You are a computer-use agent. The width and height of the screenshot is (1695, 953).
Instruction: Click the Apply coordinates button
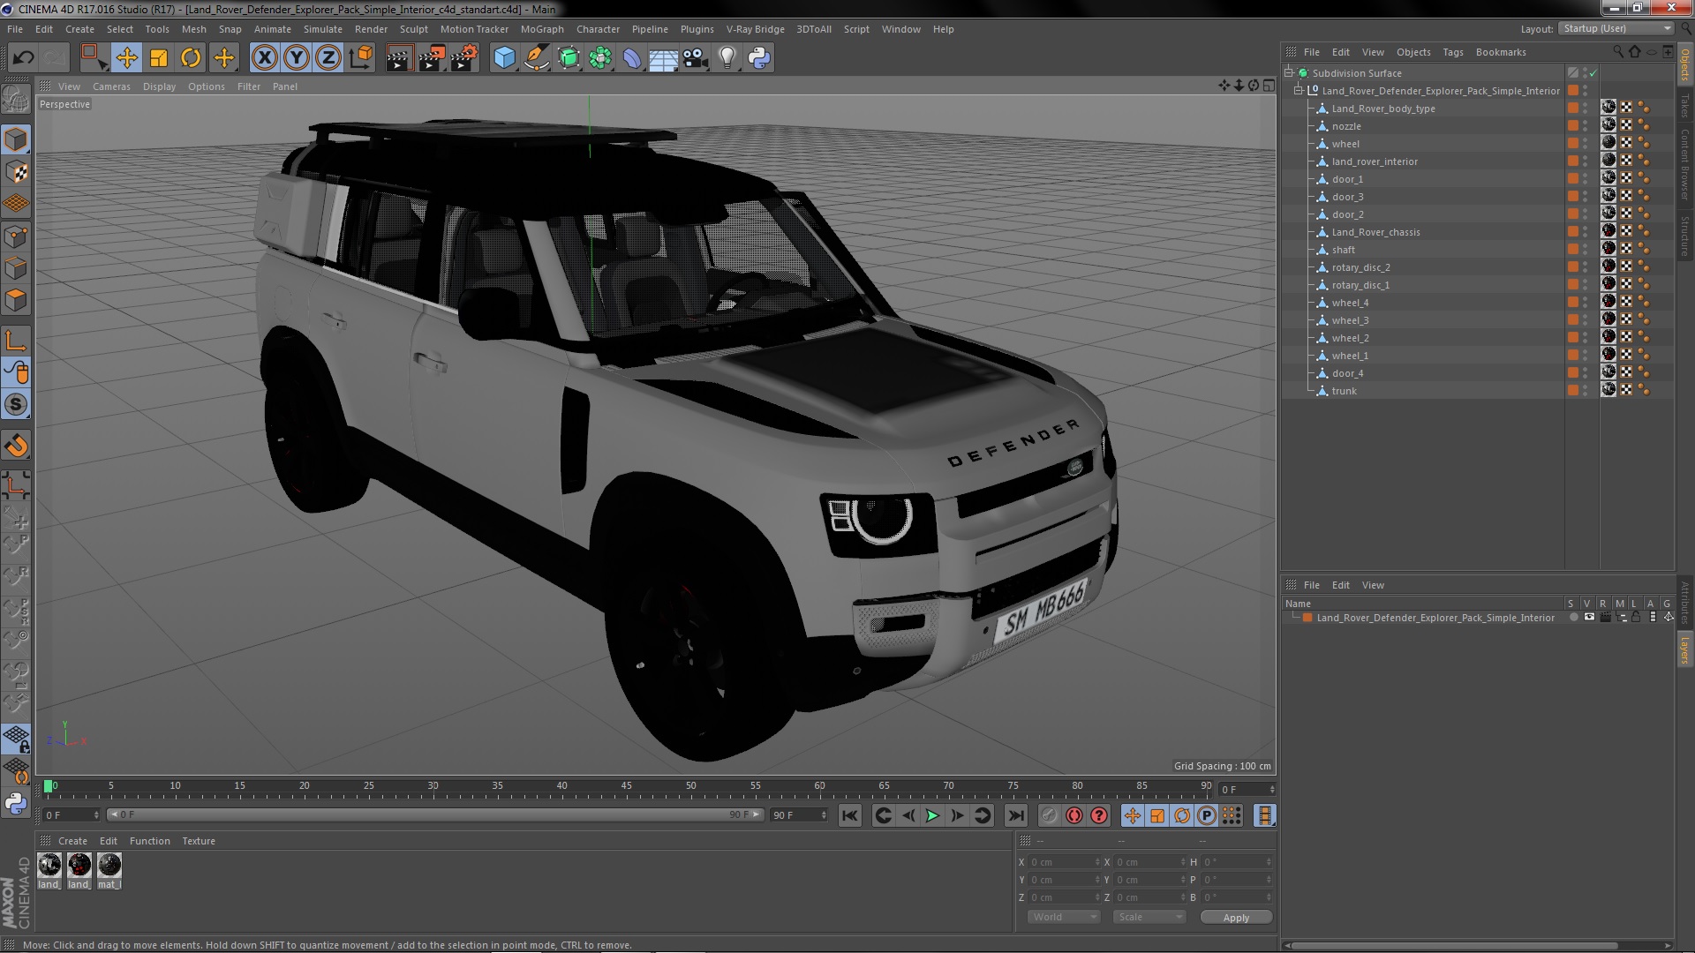click(1236, 918)
